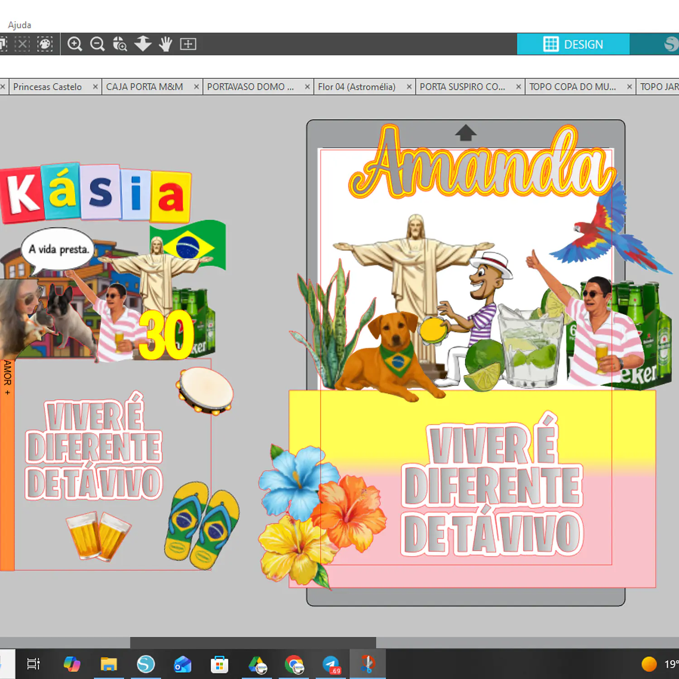
Task: Click the Zoom In magnifier icon
Action: (x=75, y=44)
